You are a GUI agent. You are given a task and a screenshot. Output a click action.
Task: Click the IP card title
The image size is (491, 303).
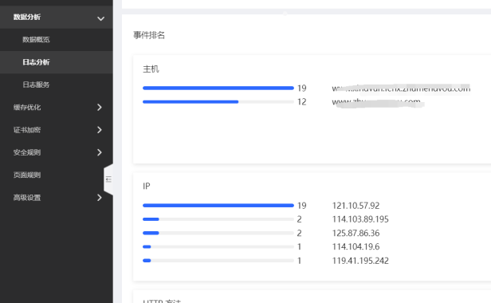tap(147, 186)
